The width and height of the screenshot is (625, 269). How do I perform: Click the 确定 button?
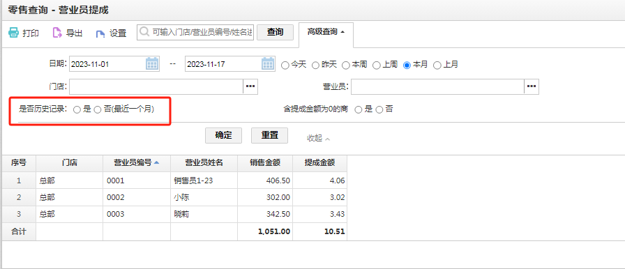coord(223,135)
